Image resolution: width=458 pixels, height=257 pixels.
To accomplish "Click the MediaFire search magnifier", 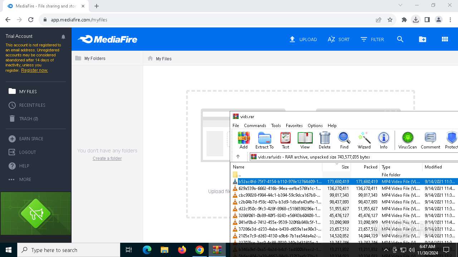I will pos(400,39).
